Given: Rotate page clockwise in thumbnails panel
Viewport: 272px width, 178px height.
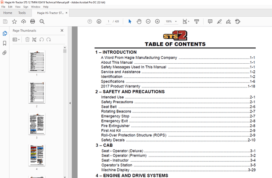Looking at the screenshot, I should (x=49, y=40).
